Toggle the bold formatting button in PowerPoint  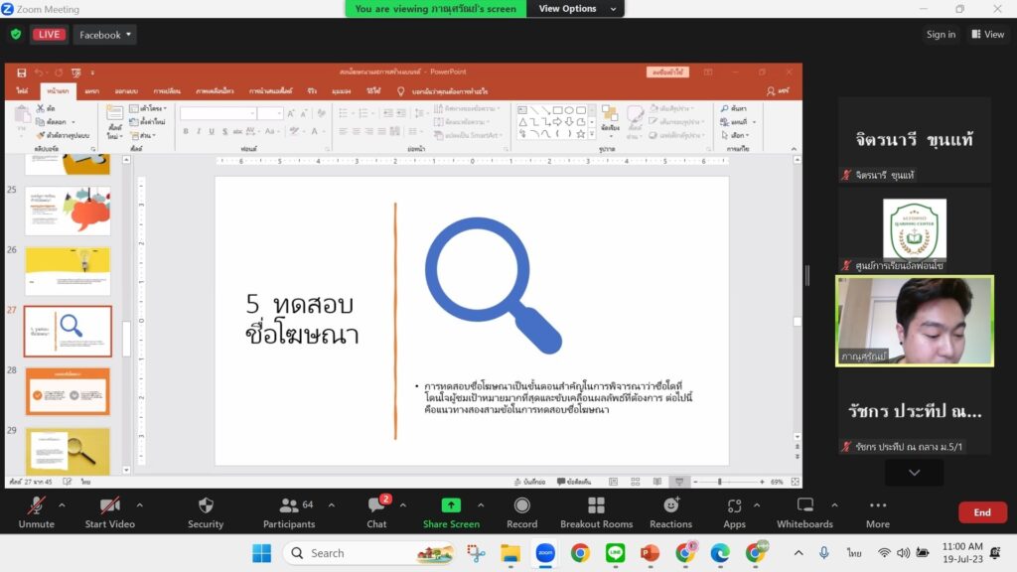coord(186,131)
